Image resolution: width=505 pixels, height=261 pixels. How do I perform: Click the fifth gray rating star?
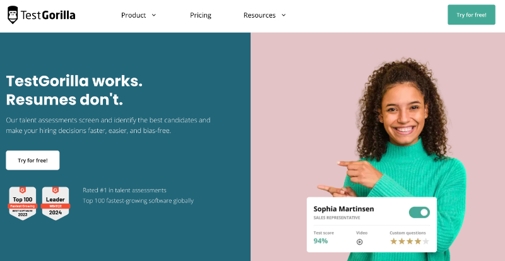(x=426, y=241)
